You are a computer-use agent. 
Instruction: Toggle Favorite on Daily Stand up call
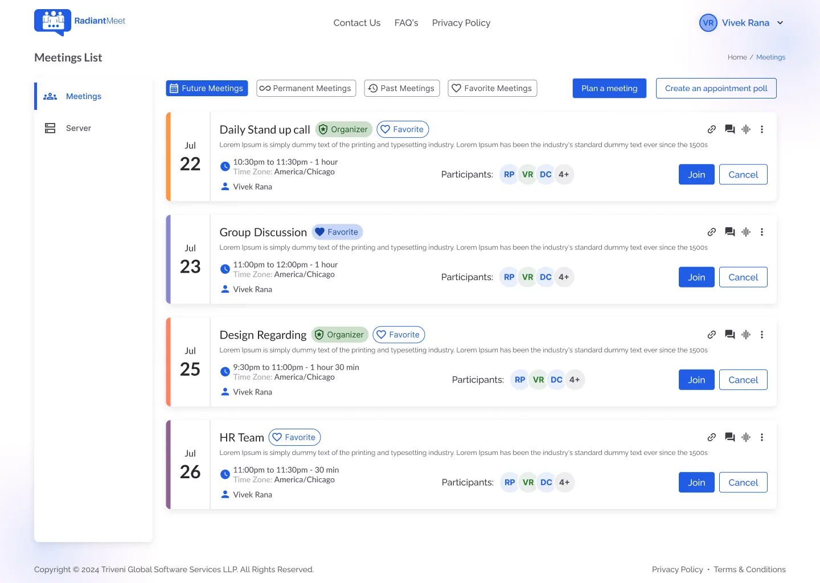[403, 129]
